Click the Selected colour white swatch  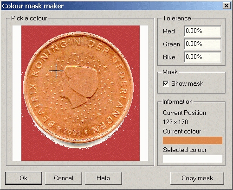pyautogui.click(x=193, y=159)
